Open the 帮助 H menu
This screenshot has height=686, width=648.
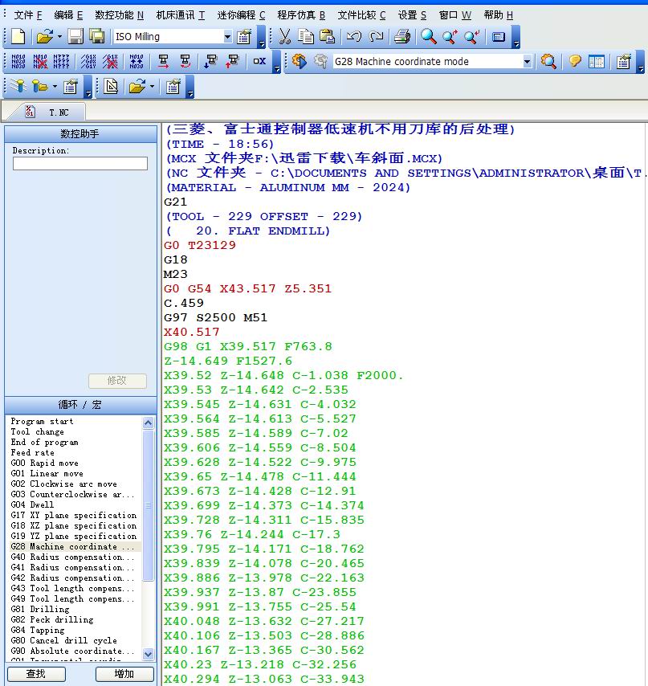[498, 15]
